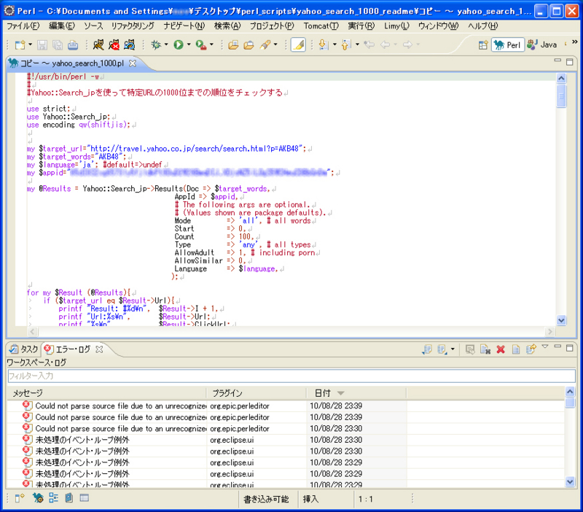Open the Limy(L) menu
This screenshot has height=512, width=583.
coord(396,26)
